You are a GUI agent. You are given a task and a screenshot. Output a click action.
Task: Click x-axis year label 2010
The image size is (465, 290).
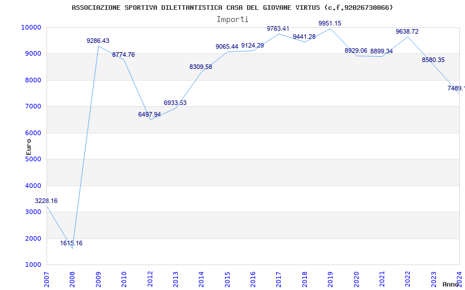click(x=124, y=280)
